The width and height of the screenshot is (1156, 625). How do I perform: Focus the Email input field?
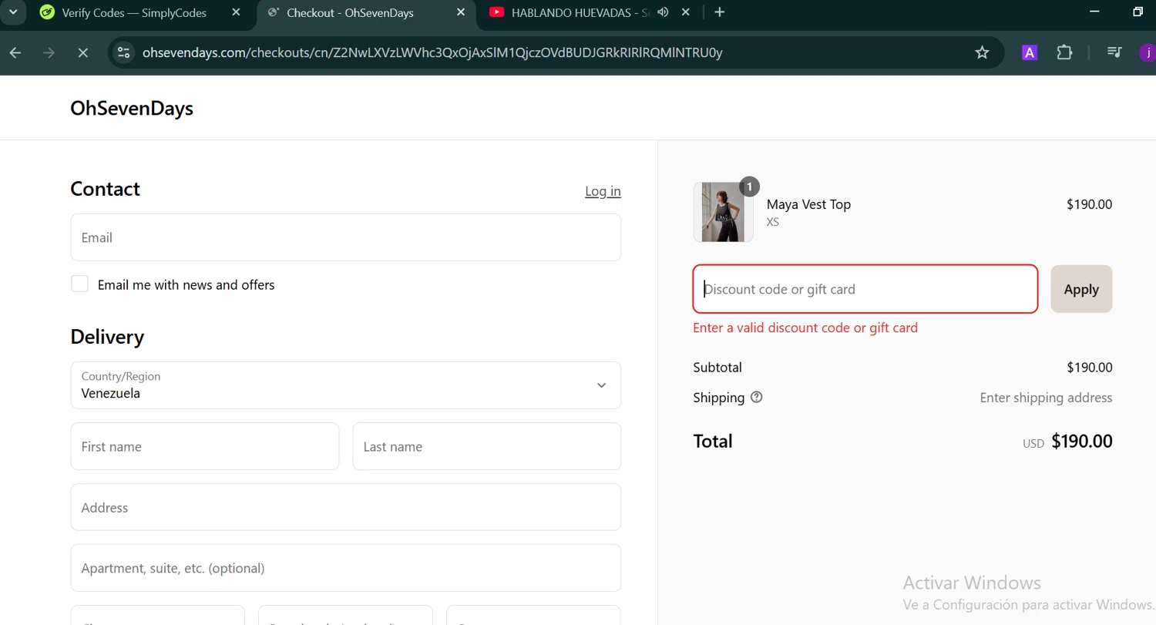[345, 237]
